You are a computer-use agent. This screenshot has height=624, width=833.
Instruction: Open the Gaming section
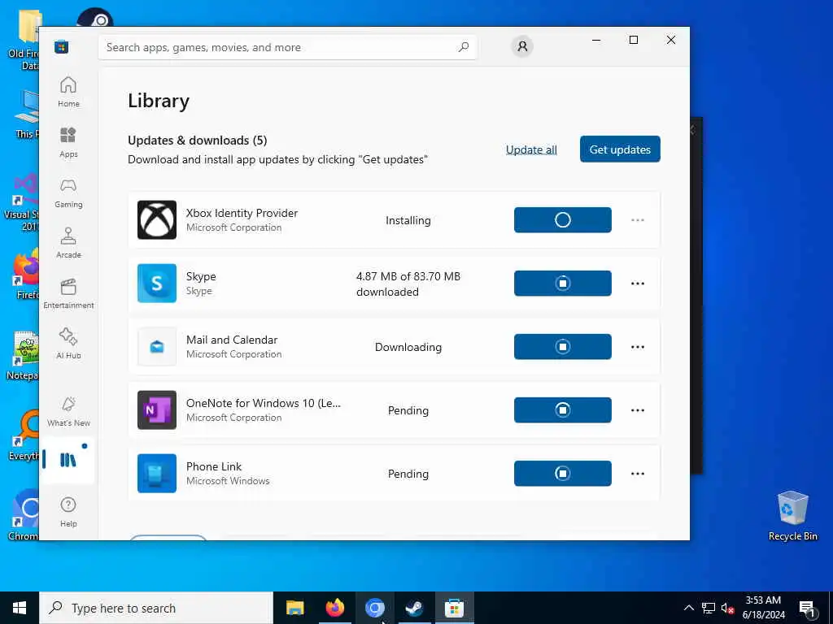tap(68, 193)
